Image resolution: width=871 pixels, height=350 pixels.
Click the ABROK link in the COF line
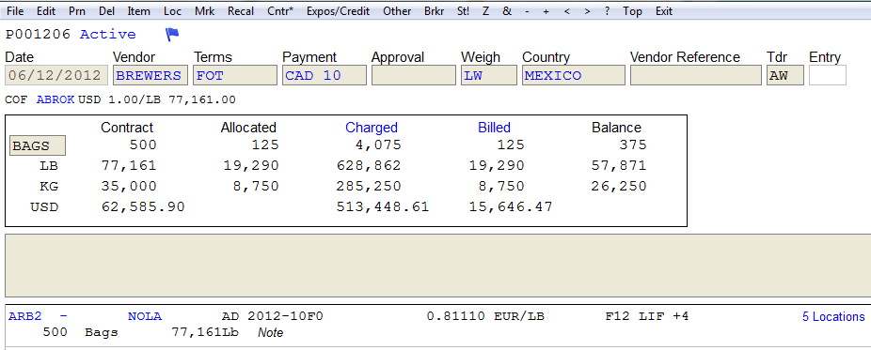[55, 100]
